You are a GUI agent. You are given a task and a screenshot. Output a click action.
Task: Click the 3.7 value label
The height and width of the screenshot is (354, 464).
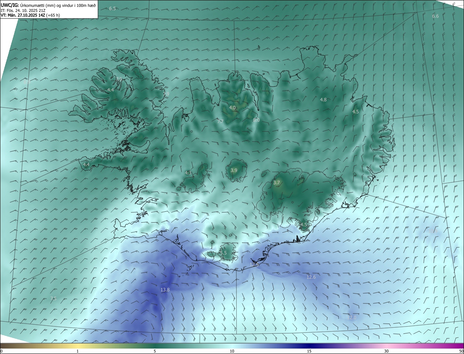pos(277,183)
